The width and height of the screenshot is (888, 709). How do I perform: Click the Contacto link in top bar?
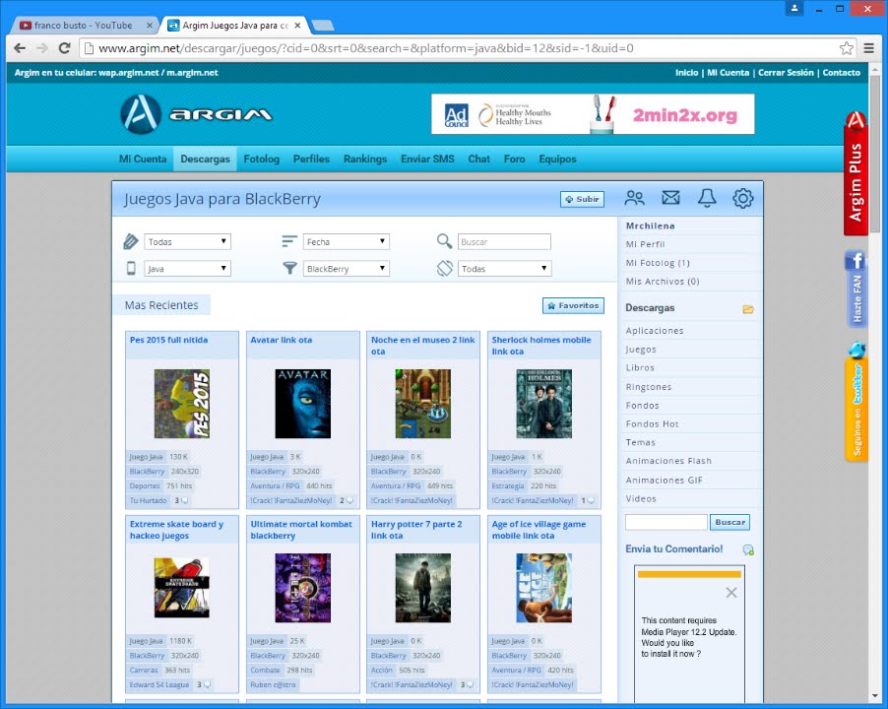click(841, 73)
